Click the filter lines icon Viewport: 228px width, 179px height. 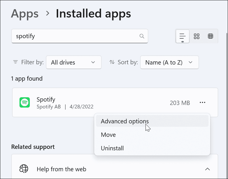click(15, 62)
